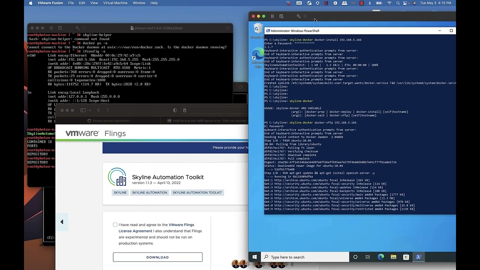Viewport: 480px width, 270px height.
Task: Open the wrench settings icon in the Windows VM window
Action: pyautogui.click(x=298, y=16)
